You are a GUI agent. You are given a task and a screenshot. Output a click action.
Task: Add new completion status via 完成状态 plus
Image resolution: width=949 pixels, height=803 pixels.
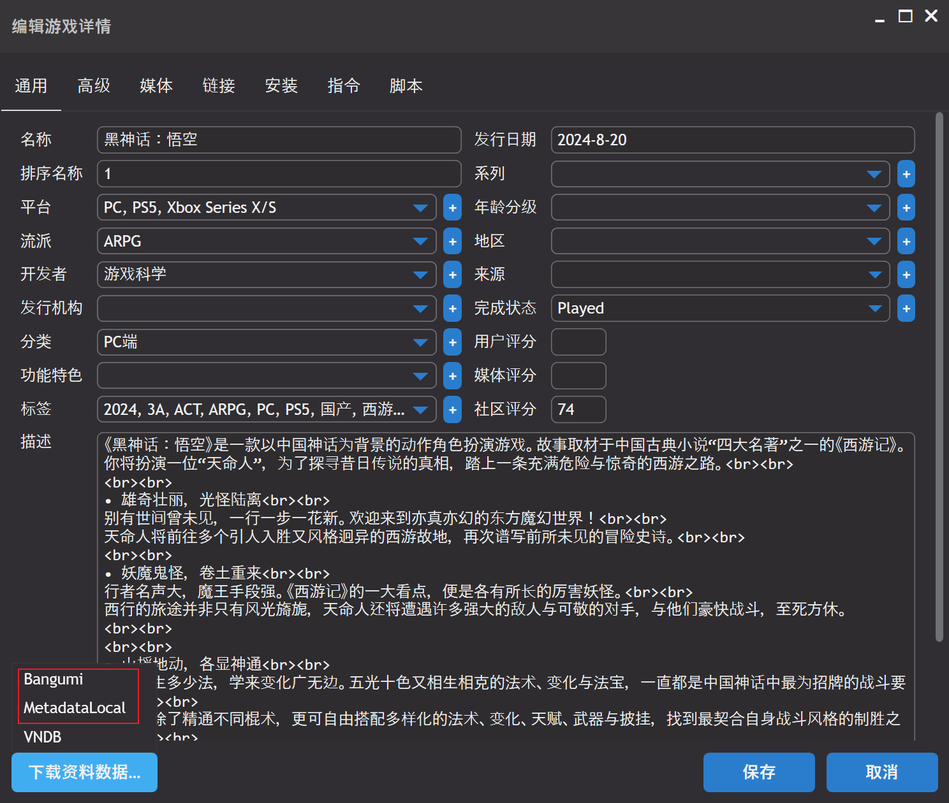point(906,308)
